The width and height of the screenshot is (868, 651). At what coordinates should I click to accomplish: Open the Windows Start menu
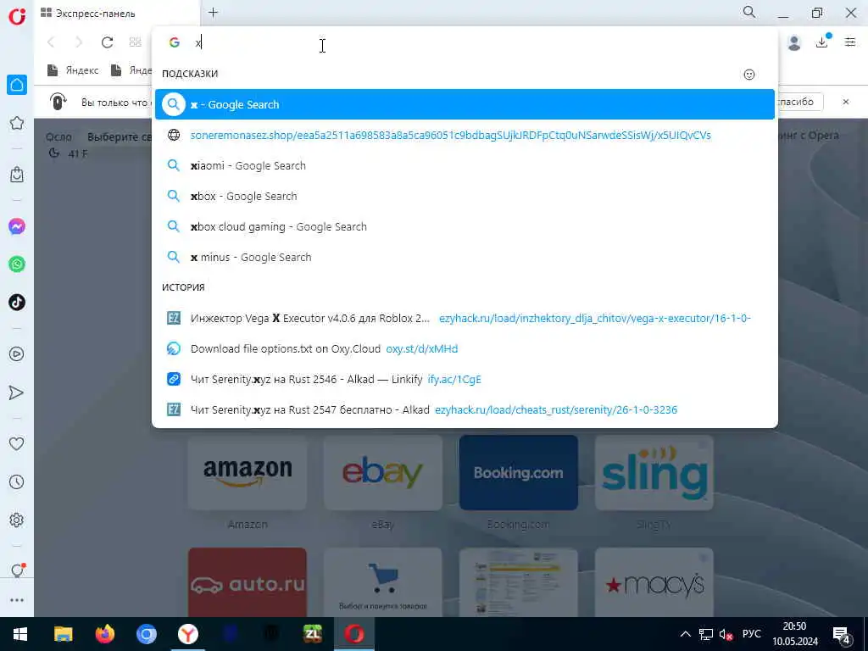pyautogui.click(x=20, y=634)
